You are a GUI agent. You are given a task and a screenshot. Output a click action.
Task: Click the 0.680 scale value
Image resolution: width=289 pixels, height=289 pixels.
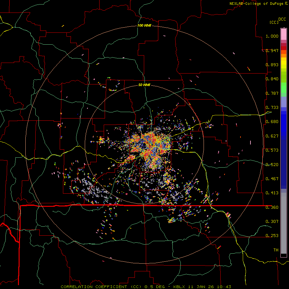[x=272, y=122]
